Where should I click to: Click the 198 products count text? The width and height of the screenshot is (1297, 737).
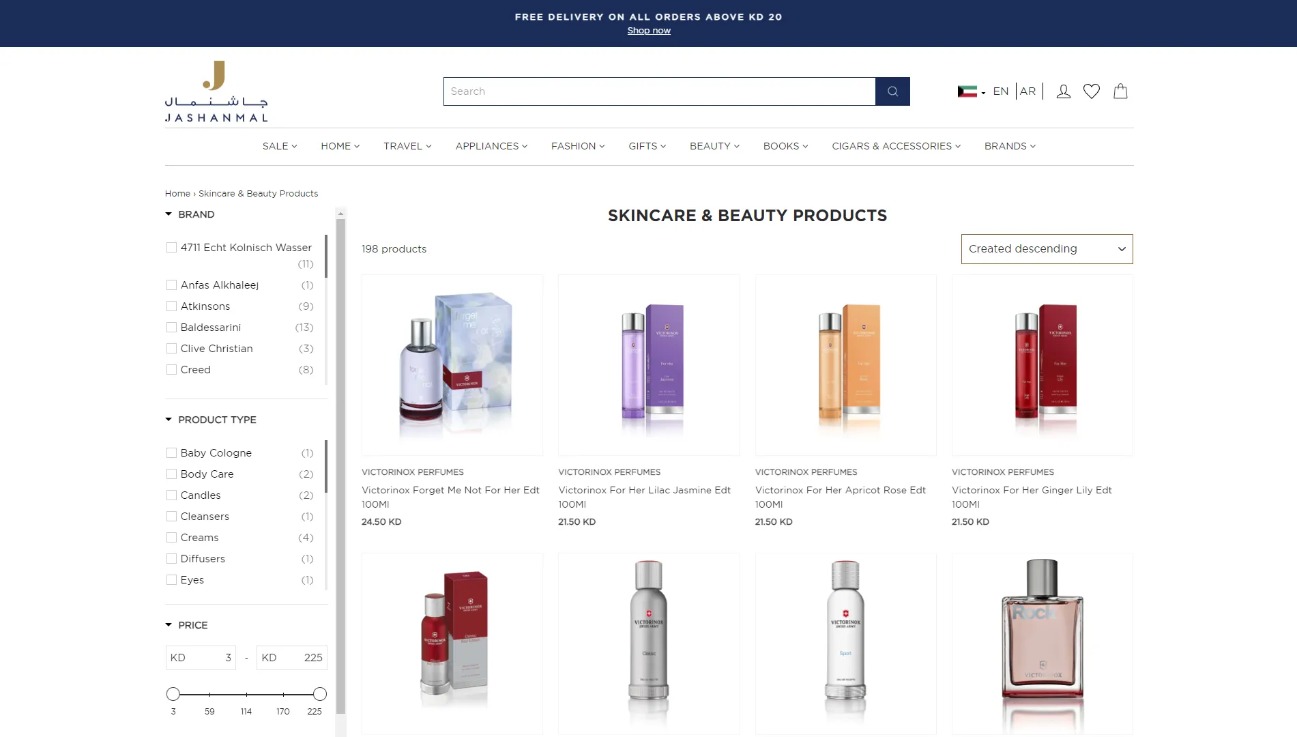tap(394, 249)
